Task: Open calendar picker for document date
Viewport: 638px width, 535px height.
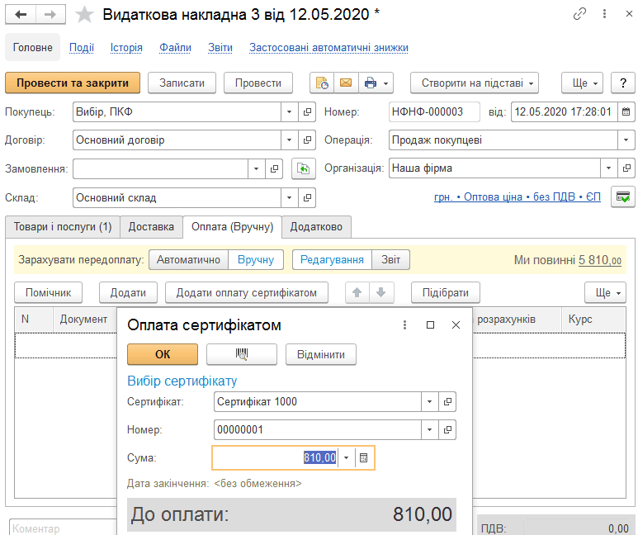Action: [626, 111]
